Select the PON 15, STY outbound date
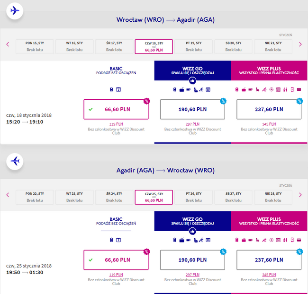 coord(35,46)
